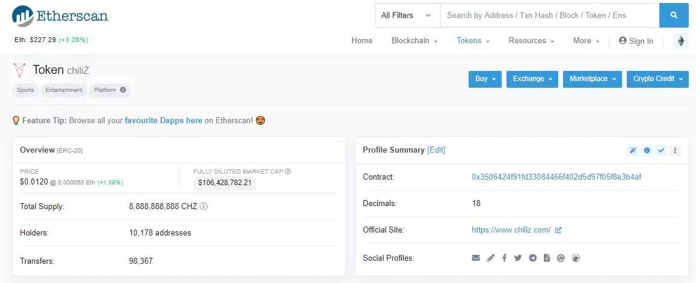This screenshot has width=696, height=283.
Task: Click the magic wand icon in Profile Summary
Action: pyautogui.click(x=632, y=150)
